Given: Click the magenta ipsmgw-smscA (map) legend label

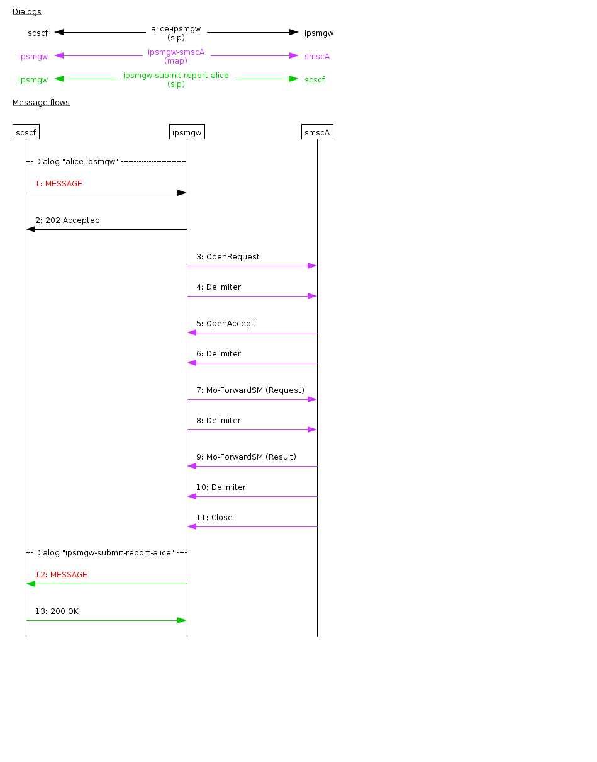Looking at the screenshot, I should 176,57.
